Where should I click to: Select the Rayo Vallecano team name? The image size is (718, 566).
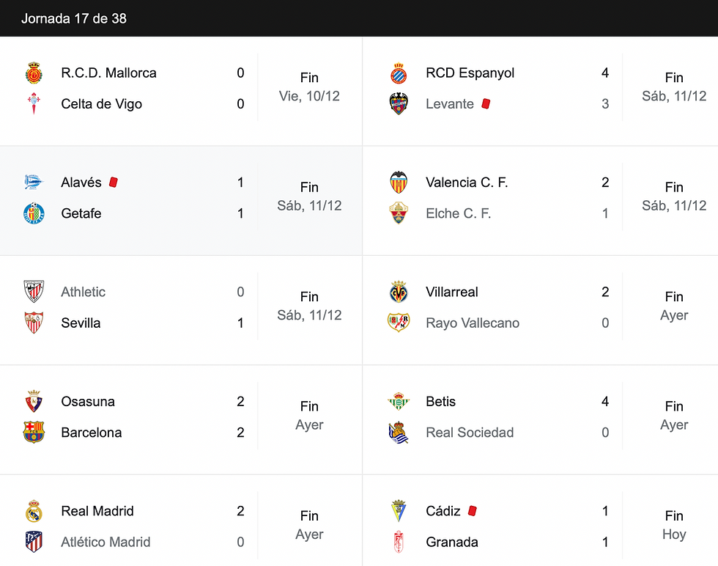pyautogui.click(x=473, y=323)
